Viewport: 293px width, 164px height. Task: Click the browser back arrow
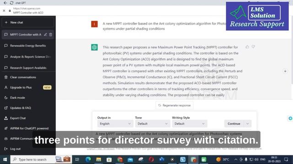point(5,3)
